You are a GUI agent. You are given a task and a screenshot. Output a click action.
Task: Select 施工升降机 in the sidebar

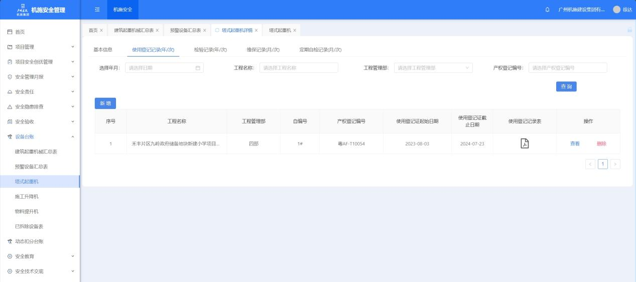[27, 196]
